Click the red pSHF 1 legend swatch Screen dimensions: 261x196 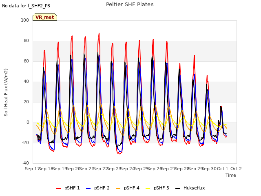58,189
